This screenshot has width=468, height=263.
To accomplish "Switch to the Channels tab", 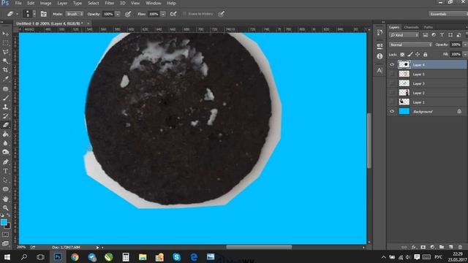I will (411, 27).
